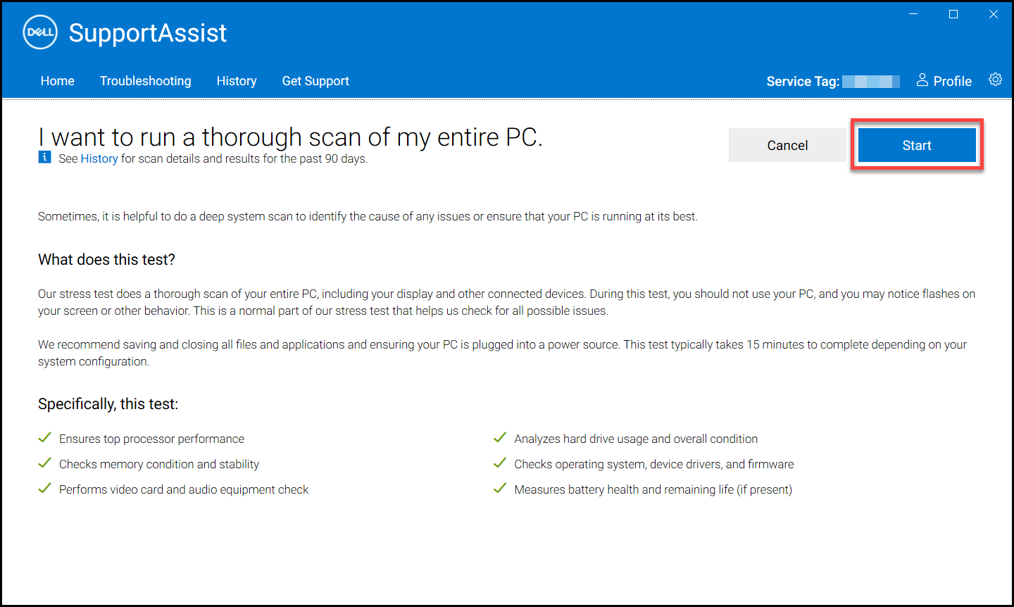Minimize the SupportAssist window
This screenshot has width=1014, height=607.
(913, 13)
